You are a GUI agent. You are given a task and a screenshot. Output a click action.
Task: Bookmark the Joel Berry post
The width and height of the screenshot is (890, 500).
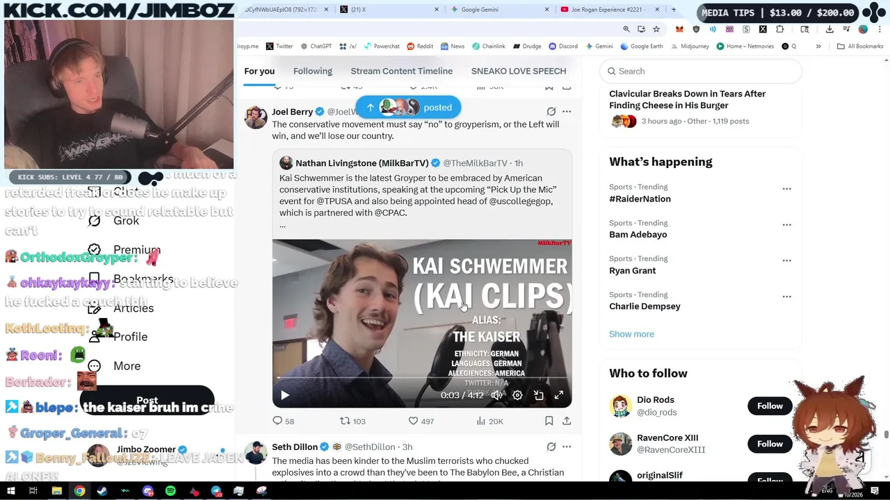pyautogui.click(x=549, y=421)
